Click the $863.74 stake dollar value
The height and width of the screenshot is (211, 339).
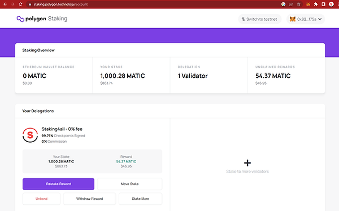tap(106, 83)
